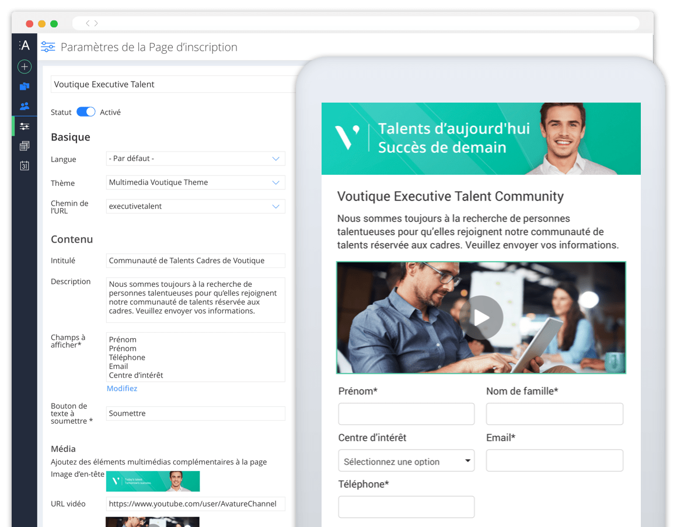Image resolution: width=677 pixels, height=527 pixels.
Task: Click the Contenu section heading
Action: [x=72, y=240]
